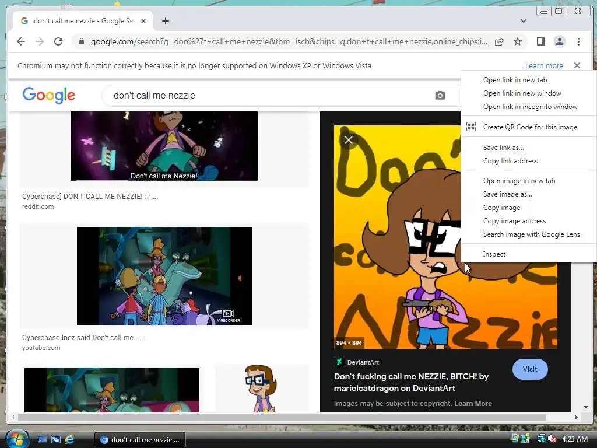Image resolution: width=597 pixels, height=448 pixels.
Task: Click the 4:23 AM system clock
Action: point(575,439)
